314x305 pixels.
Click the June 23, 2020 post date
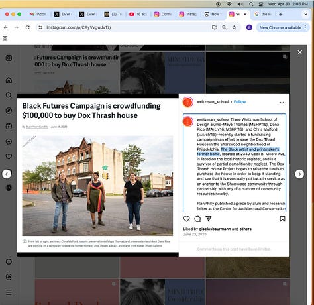tap(195, 234)
